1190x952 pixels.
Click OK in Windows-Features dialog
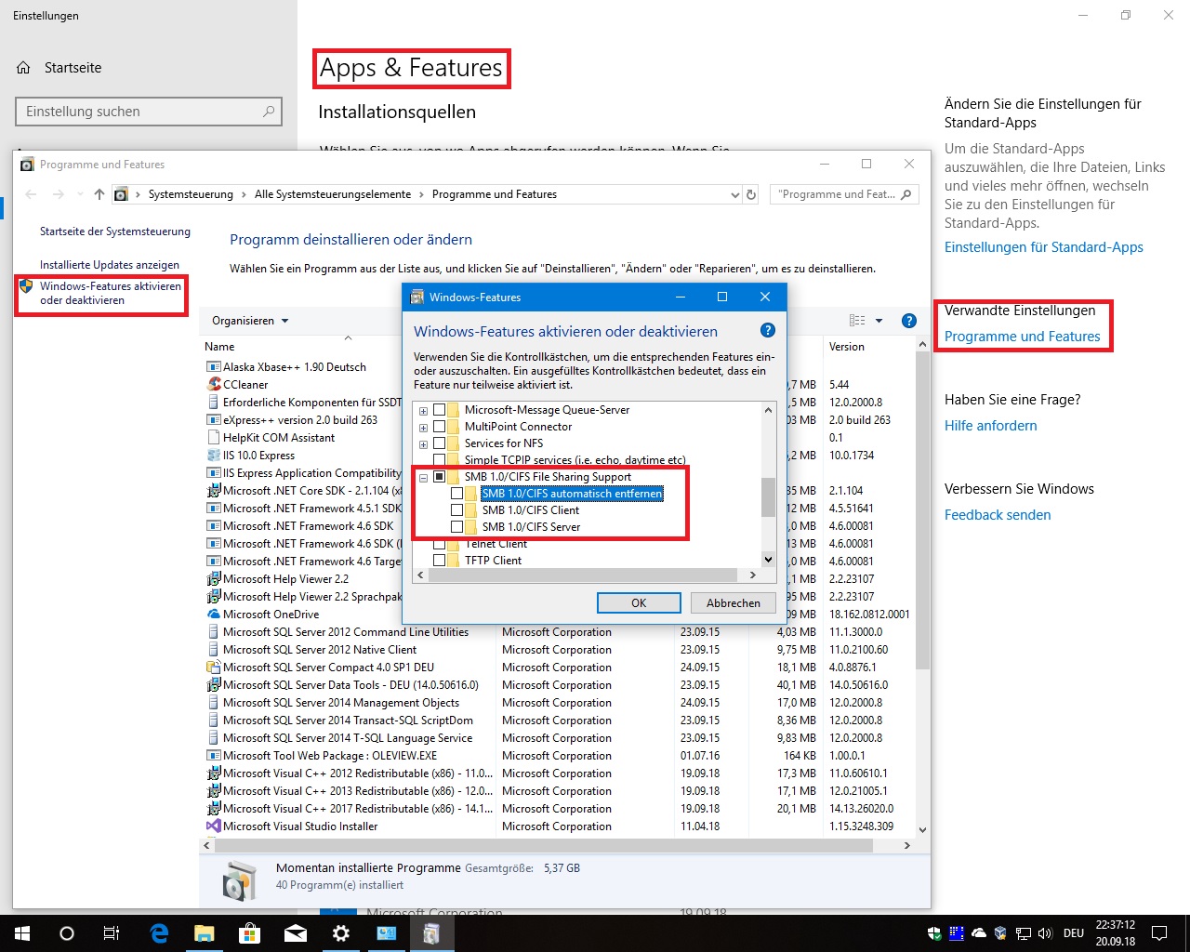639,603
